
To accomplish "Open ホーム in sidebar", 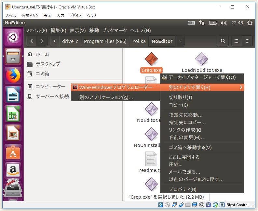I will [42, 54].
